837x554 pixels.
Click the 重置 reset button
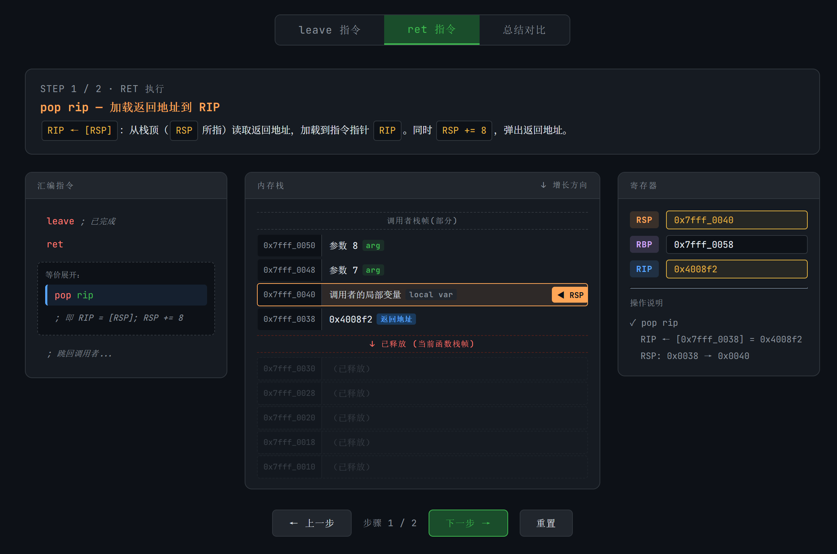pyautogui.click(x=546, y=523)
